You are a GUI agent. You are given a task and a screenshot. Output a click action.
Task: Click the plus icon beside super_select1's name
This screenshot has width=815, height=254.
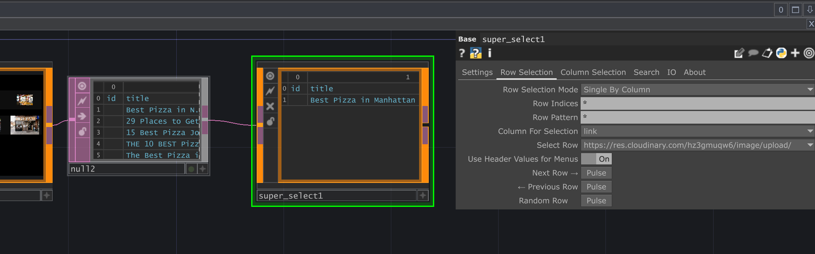(423, 196)
